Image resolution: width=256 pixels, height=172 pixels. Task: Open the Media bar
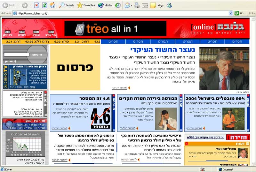tap(105, 5)
